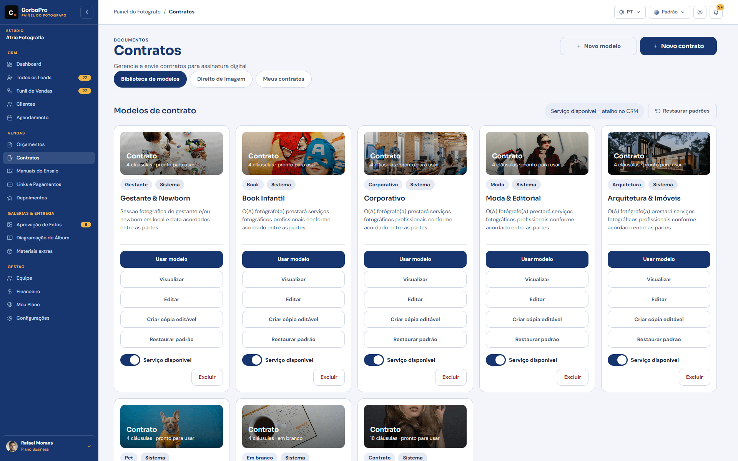
Task: Toggle light mode with the sun icon
Action: pyautogui.click(x=700, y=12)
